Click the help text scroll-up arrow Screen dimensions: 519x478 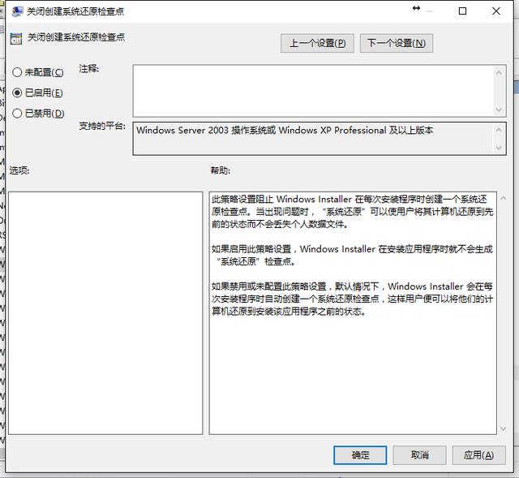click(x=503, y=198)
